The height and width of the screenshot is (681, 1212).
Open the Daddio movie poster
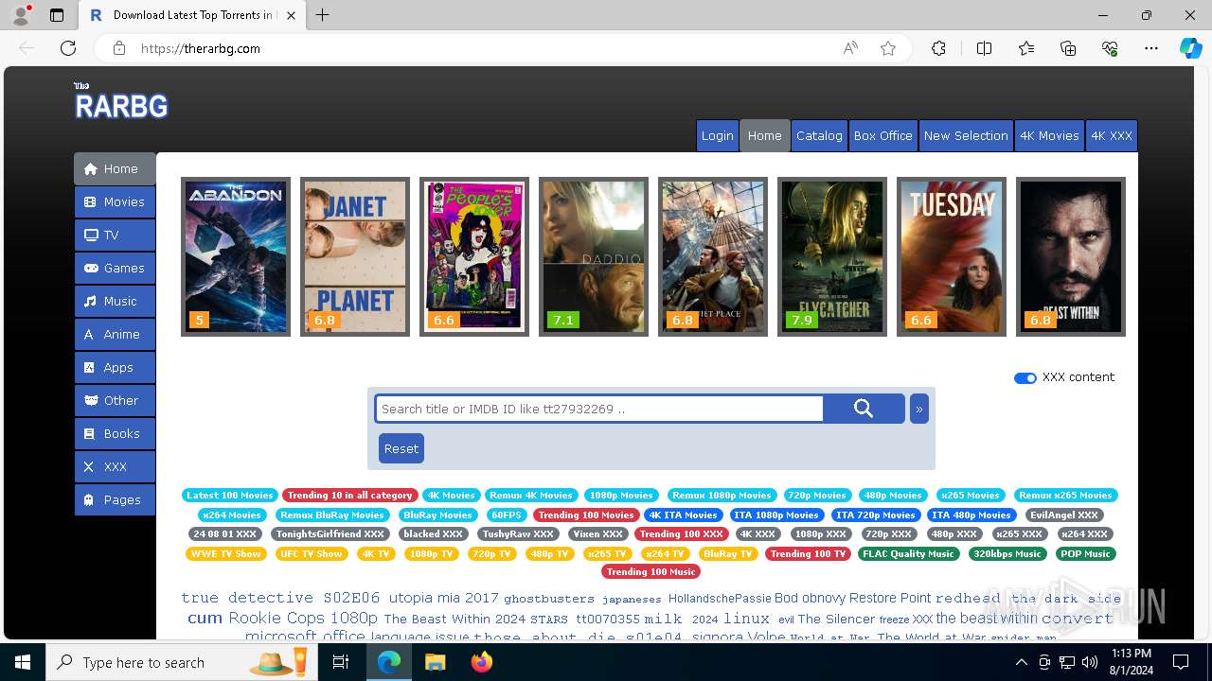594,256
